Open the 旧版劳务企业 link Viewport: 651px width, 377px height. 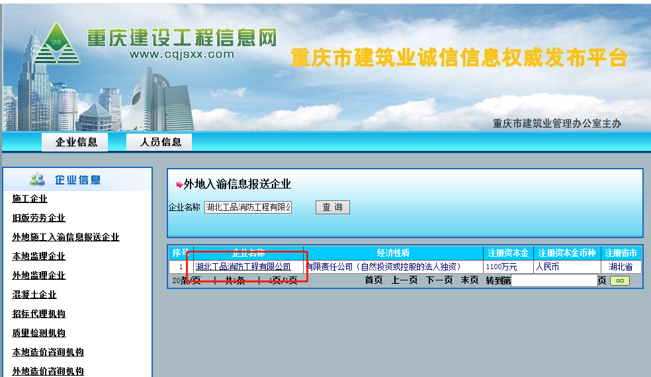pyautogui.click(x=38, y=218)
